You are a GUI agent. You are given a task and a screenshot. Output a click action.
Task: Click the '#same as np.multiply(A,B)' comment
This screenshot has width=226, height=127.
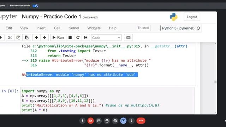pos(132,105)
